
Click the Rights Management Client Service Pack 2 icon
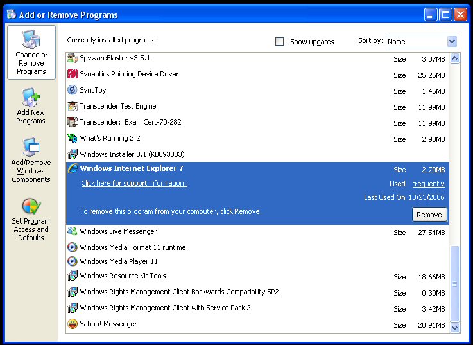coord(73,308)
